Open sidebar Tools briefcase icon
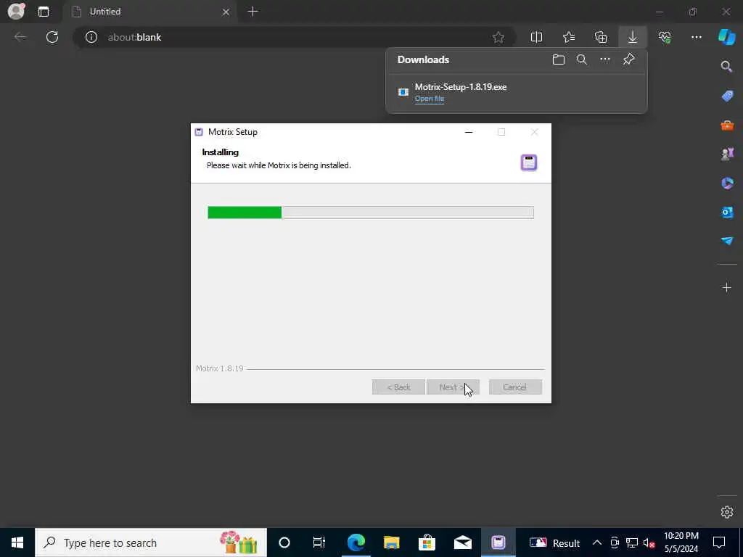 click(726, 125)
